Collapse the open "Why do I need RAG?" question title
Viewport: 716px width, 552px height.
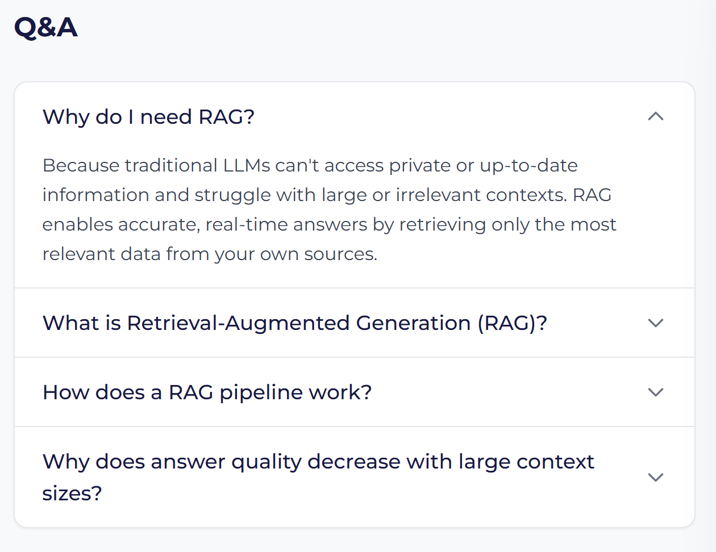tap(148, 117)
